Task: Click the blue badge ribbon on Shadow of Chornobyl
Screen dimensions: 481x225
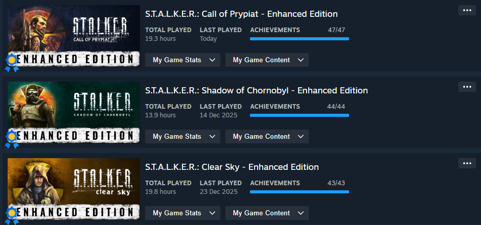Action: tap(11, 139)
